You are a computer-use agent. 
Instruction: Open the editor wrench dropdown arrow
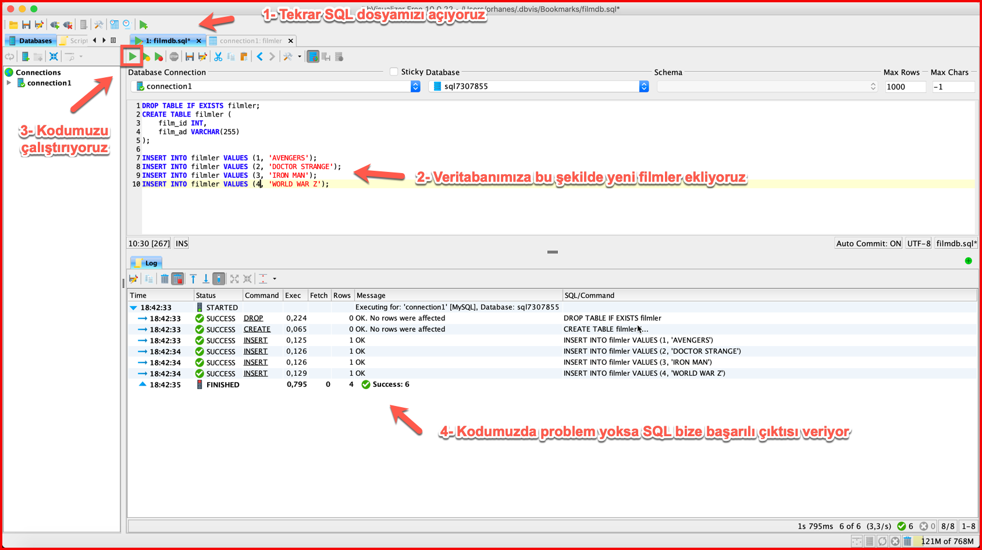point(300,56)
